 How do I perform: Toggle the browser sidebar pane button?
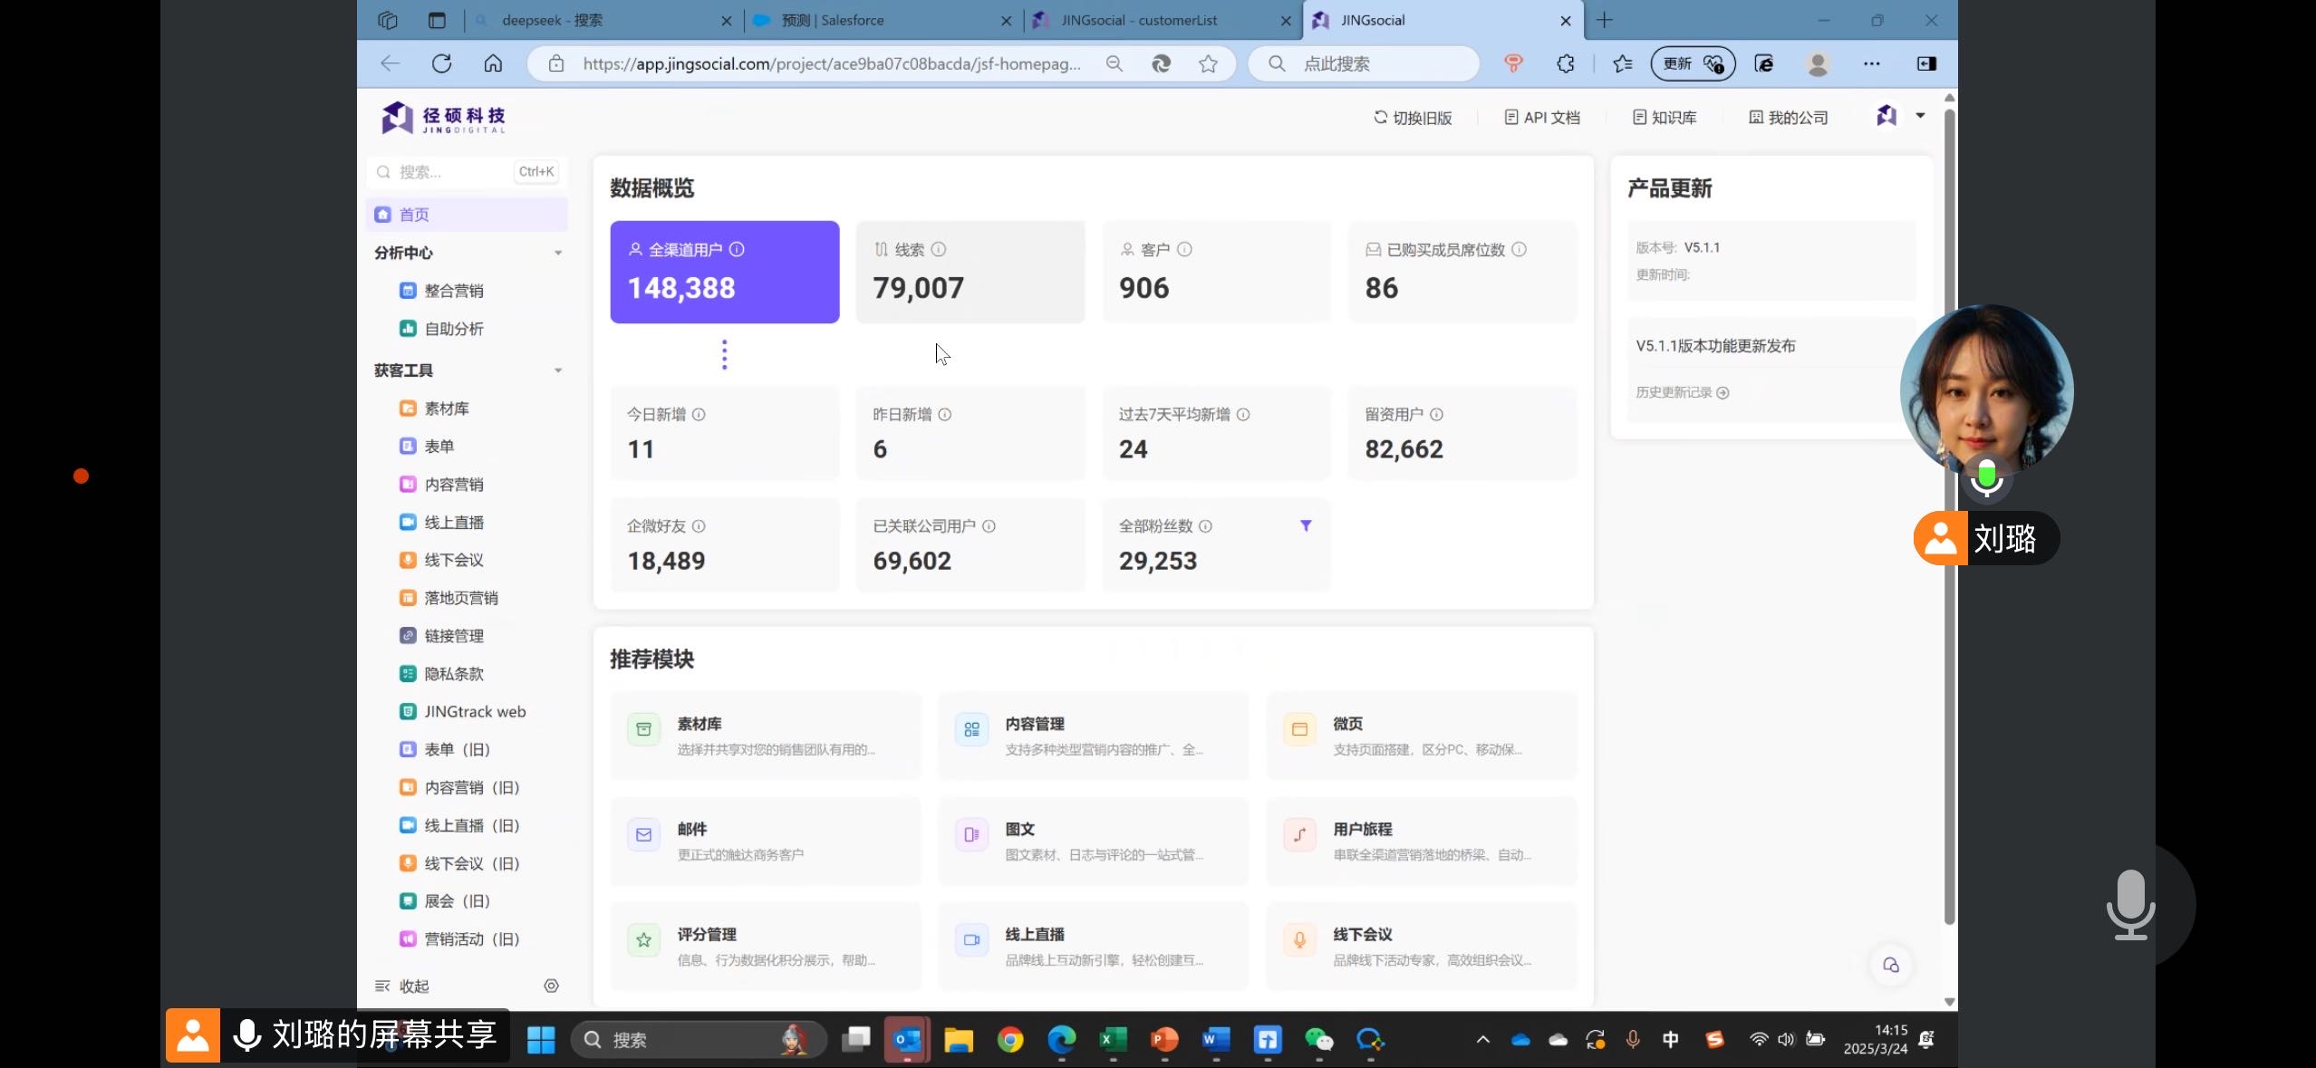1926,63
